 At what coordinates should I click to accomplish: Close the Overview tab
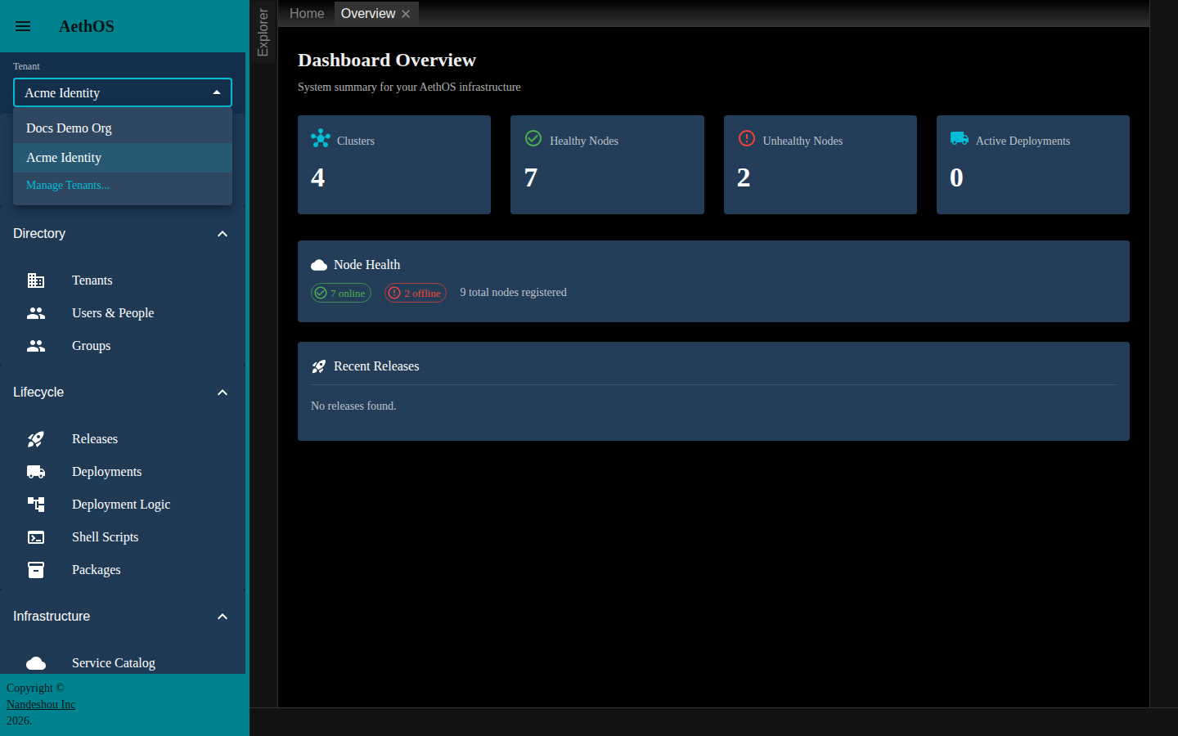point(406,14)
